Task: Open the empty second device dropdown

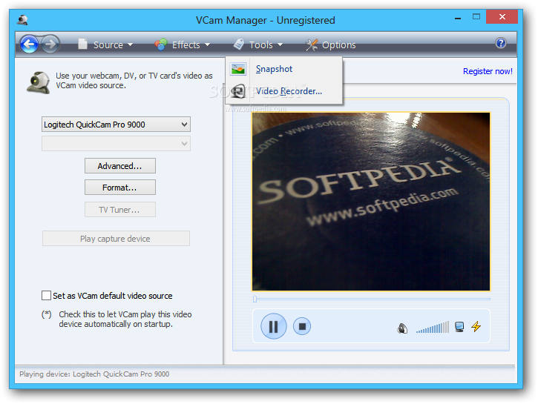Action: (x=116, y=144)
